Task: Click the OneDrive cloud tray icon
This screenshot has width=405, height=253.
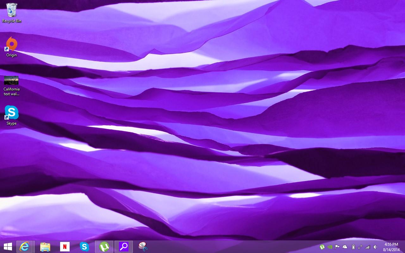Action: tap(345, 247)
